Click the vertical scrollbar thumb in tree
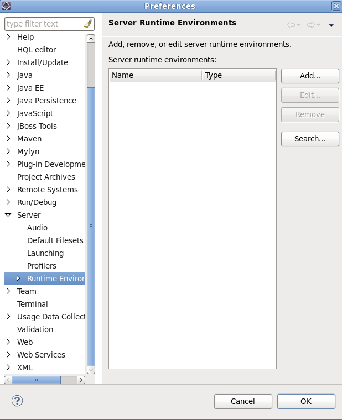This screenshot has width=342, height=420. pyautogui.click(x=91, y=227)
